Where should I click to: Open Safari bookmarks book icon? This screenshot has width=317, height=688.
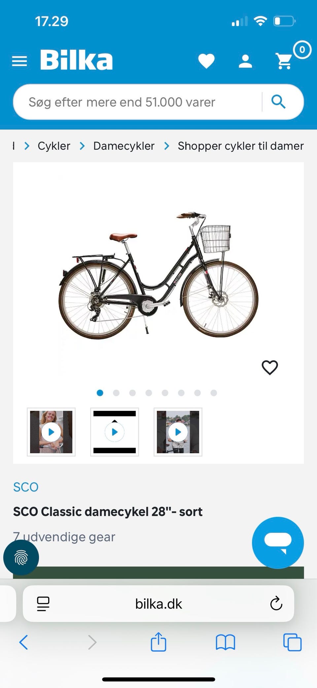225,642
